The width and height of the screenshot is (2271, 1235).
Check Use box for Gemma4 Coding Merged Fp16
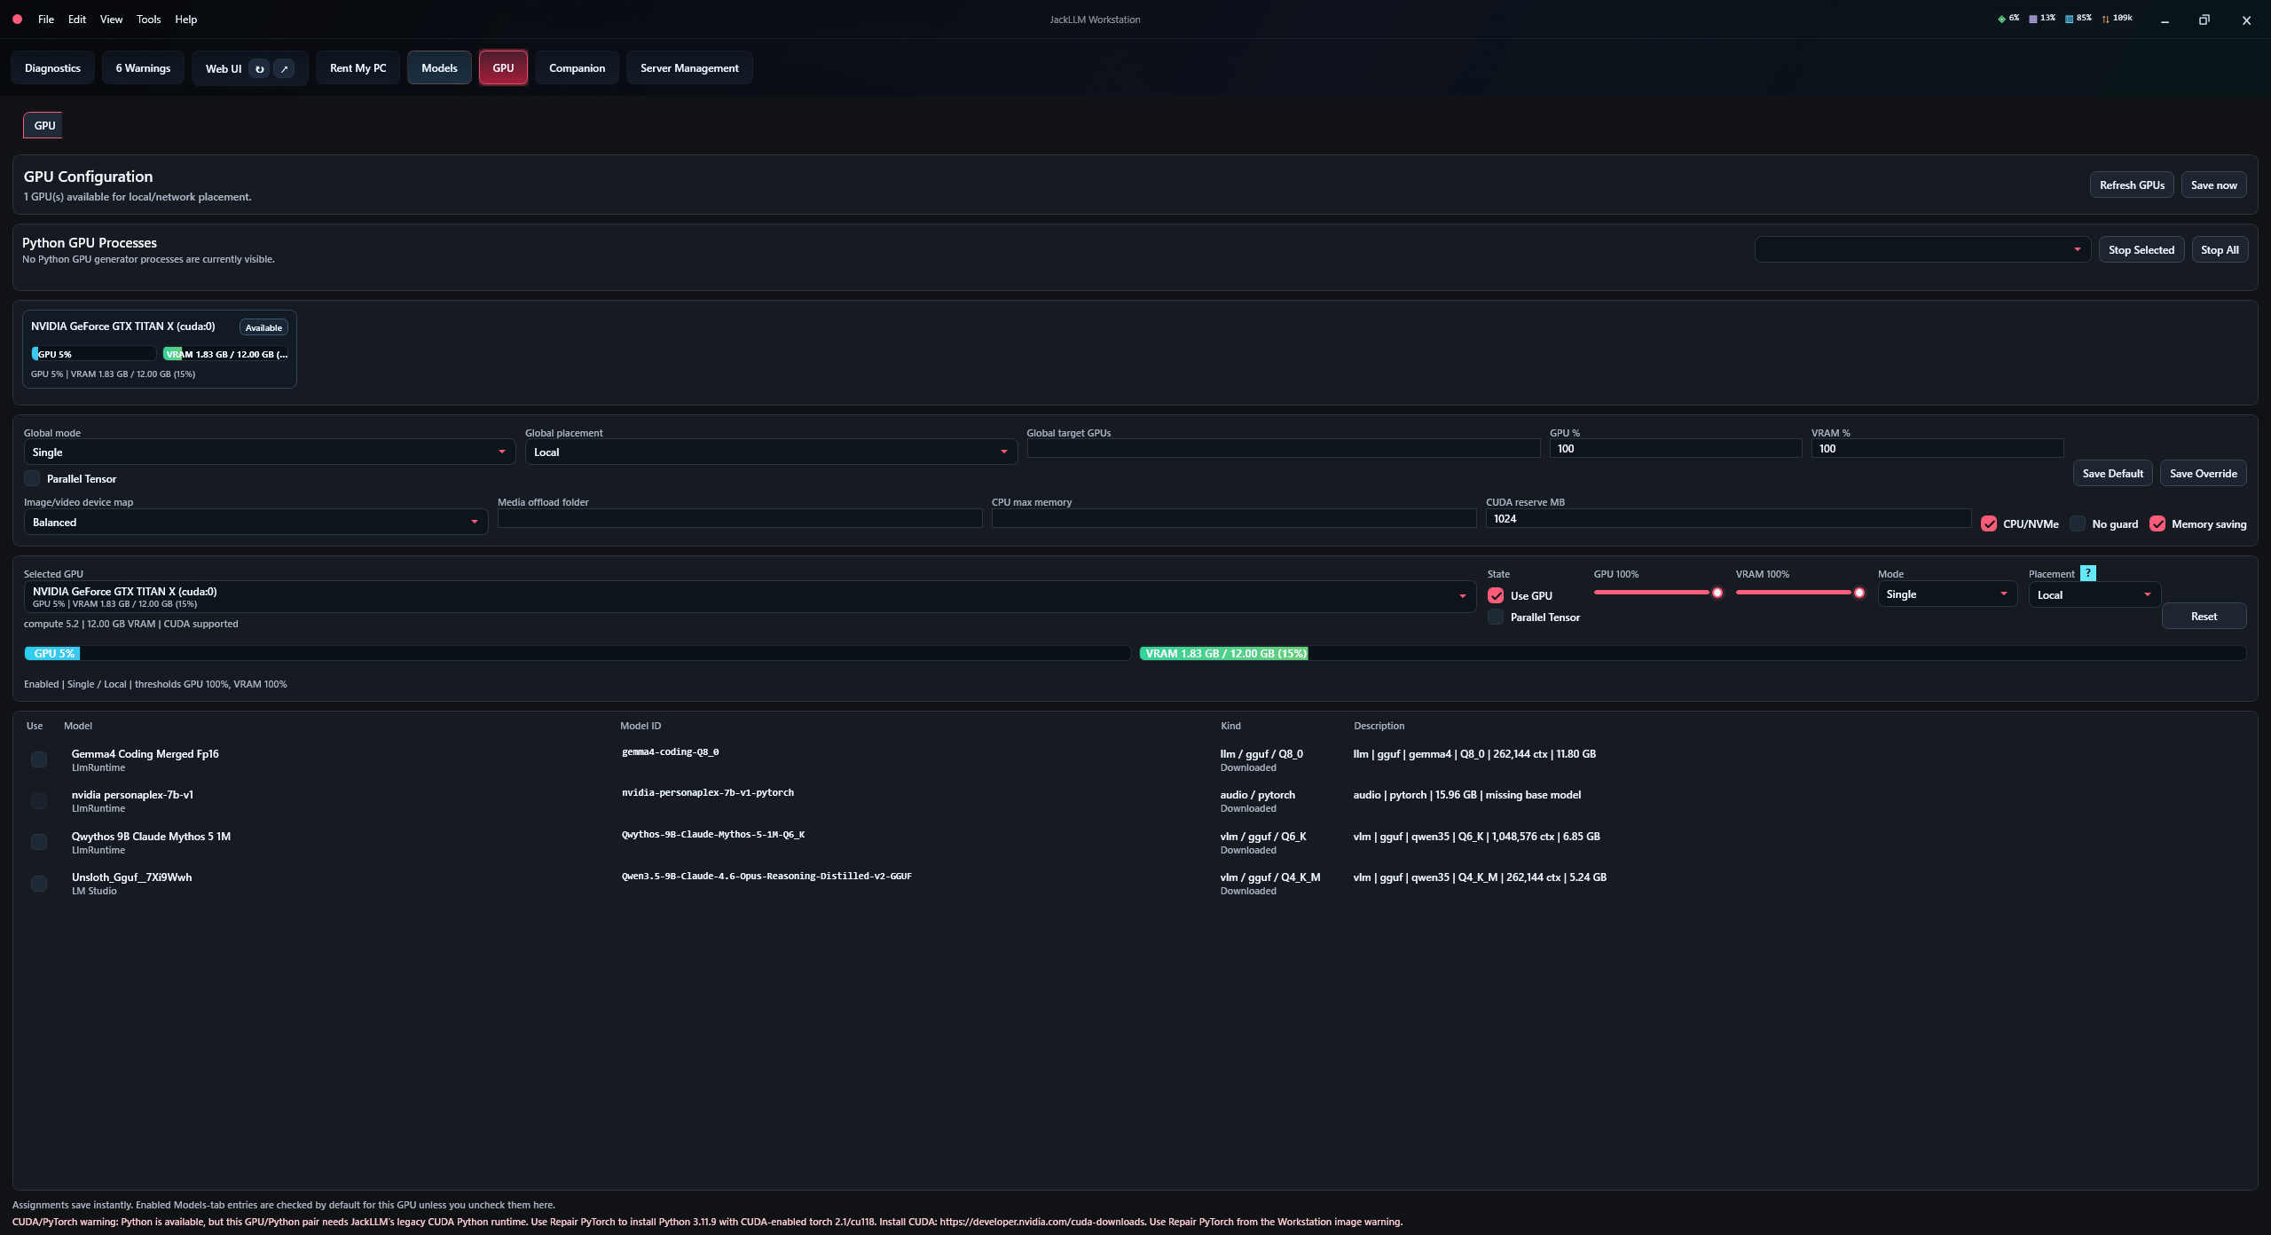[39, 759]
